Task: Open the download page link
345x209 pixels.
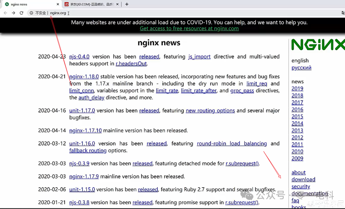Action: tap(303, 180)
